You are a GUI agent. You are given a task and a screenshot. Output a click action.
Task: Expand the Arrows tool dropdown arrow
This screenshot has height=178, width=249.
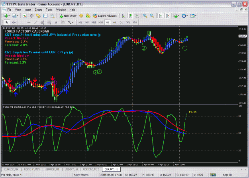(x=73, y=23)
